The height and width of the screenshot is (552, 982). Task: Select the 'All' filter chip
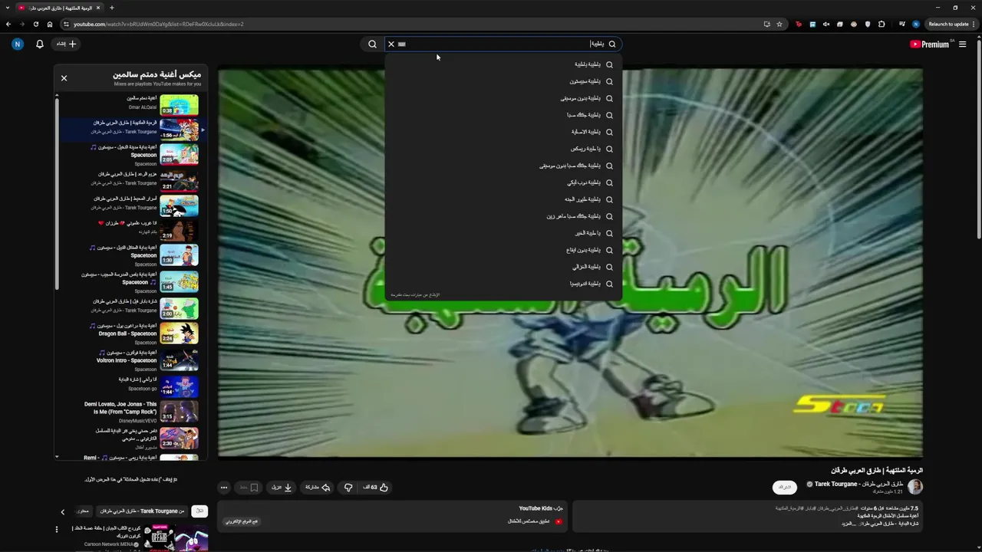(x=199, y=511)
